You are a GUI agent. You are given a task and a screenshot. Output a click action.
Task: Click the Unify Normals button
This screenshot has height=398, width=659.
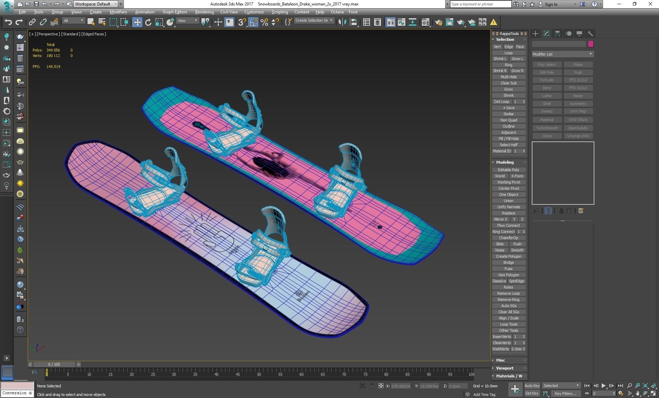click(509, 207)
